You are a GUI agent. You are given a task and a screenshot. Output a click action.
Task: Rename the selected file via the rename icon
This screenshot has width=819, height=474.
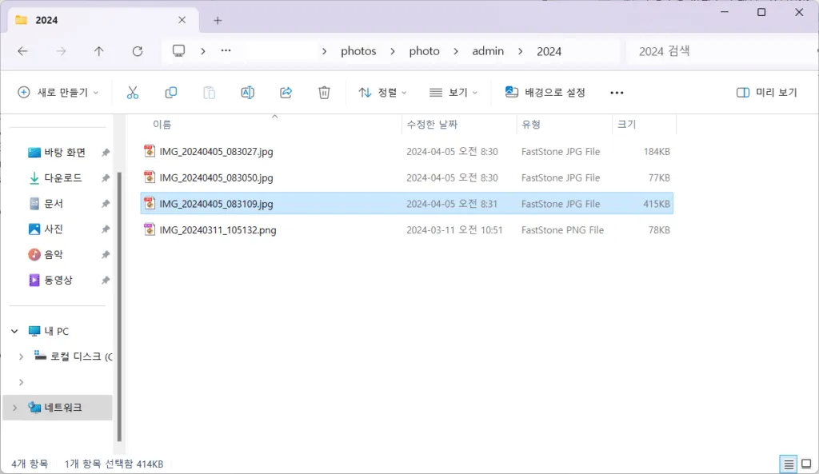[247, 92]
